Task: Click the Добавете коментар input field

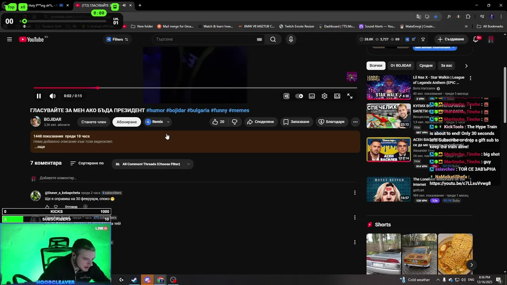Action: pyautogui.click(x=197, y=178)
